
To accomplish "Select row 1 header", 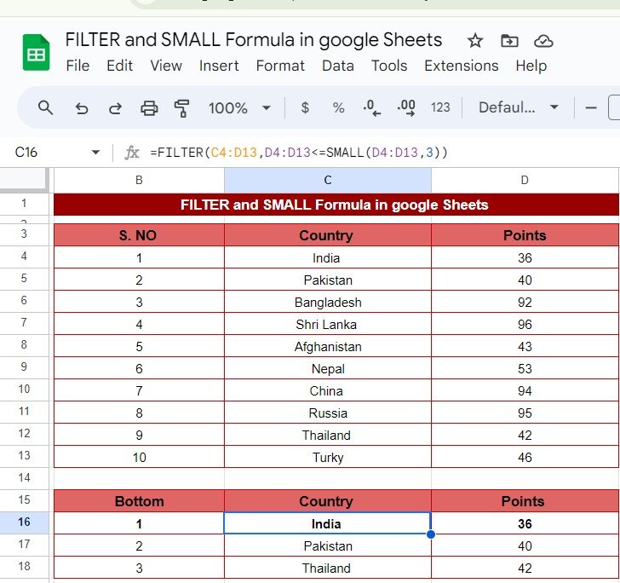I will (x=24, y=204).
